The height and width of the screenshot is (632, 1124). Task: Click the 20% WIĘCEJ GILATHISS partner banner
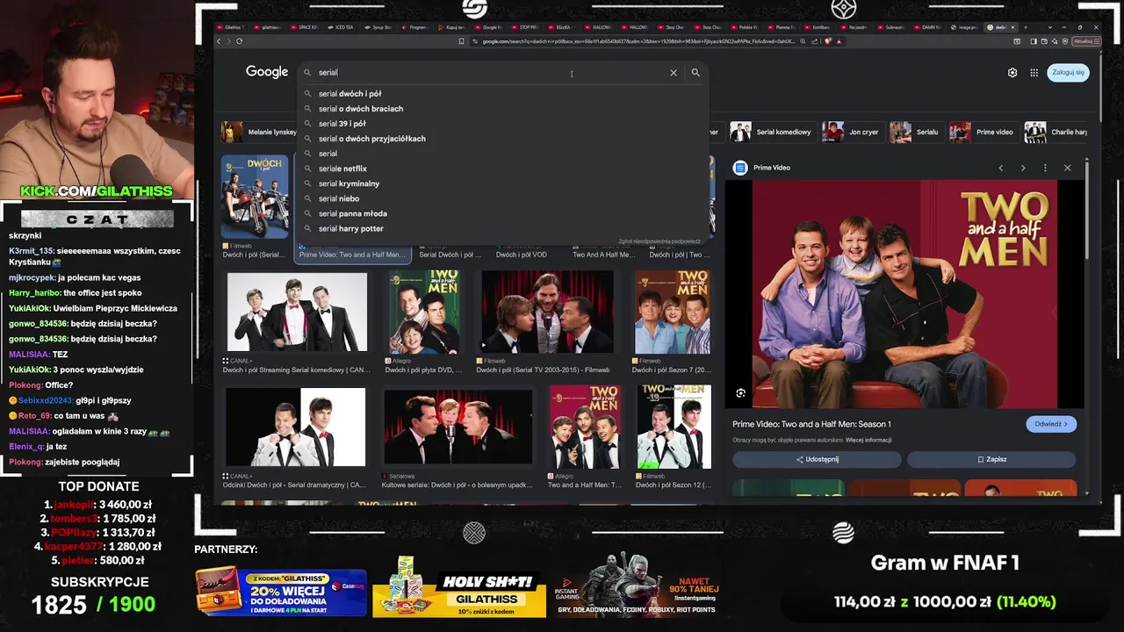pyautogui.click(x=281, y=592)
